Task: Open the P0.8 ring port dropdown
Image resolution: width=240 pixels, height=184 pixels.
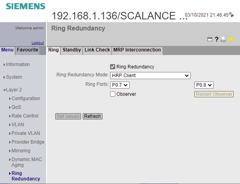Action: pyautogui.click(x=204, y=85)
